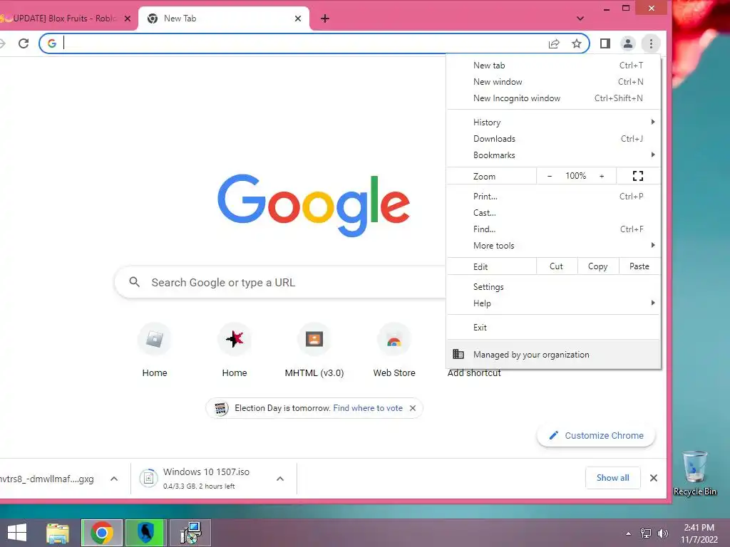Image resolution: width=730 pixels, height=547 pixels.
Task: Click the Google icon in address bar
Action: 51,43
